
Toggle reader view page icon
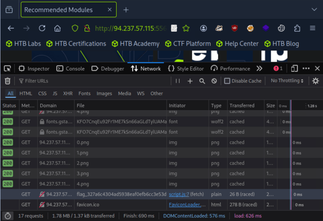pyautogui.click(x=174, y=28)
